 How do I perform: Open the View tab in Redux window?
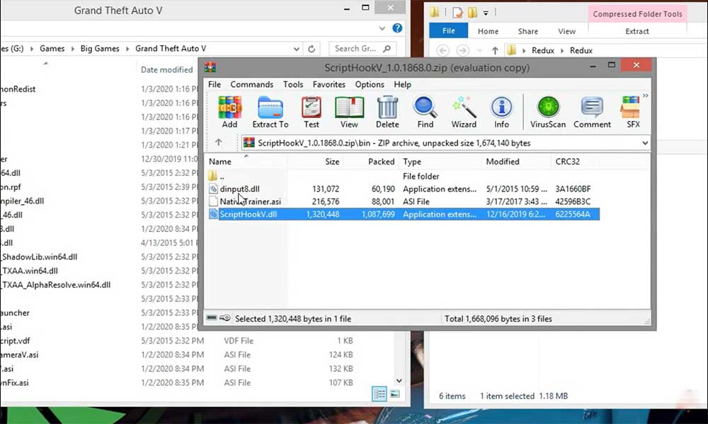pos(566,31)
